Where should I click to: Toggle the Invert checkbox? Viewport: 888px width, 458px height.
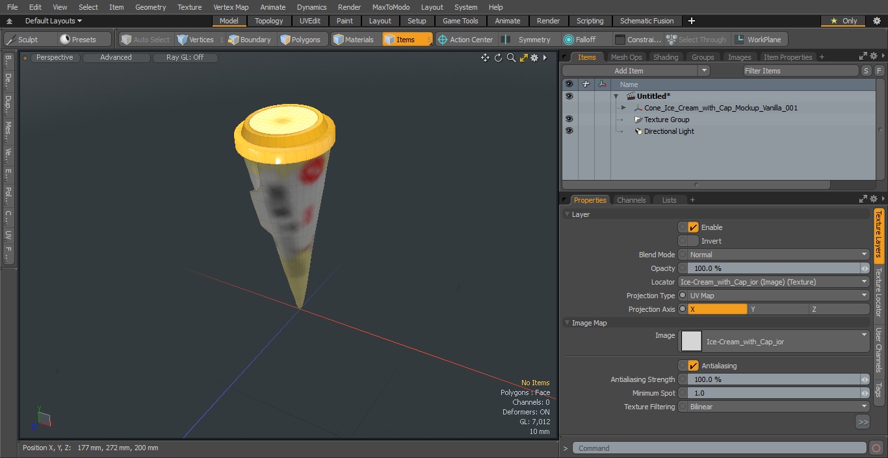(x=693, y=241)
